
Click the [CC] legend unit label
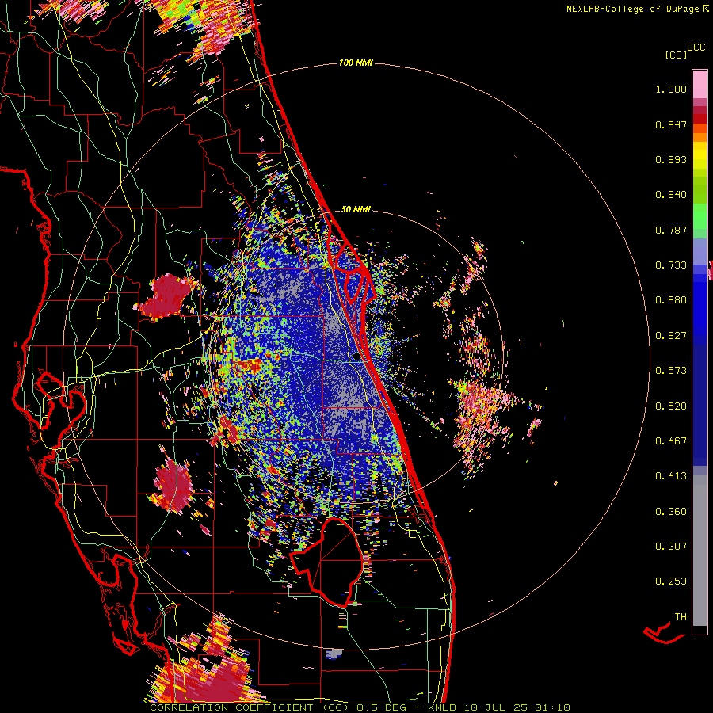pyautogui.click(x=676, y=55)
